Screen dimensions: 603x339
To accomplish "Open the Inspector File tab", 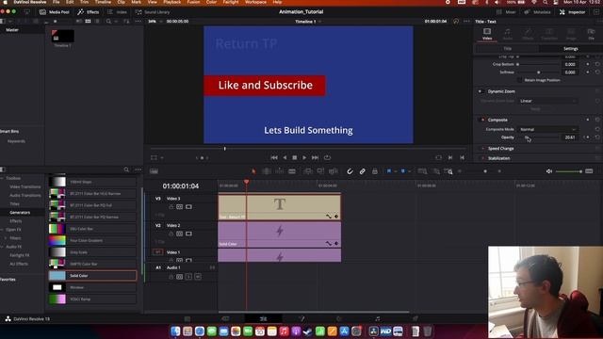I will [x=591, y=34].
